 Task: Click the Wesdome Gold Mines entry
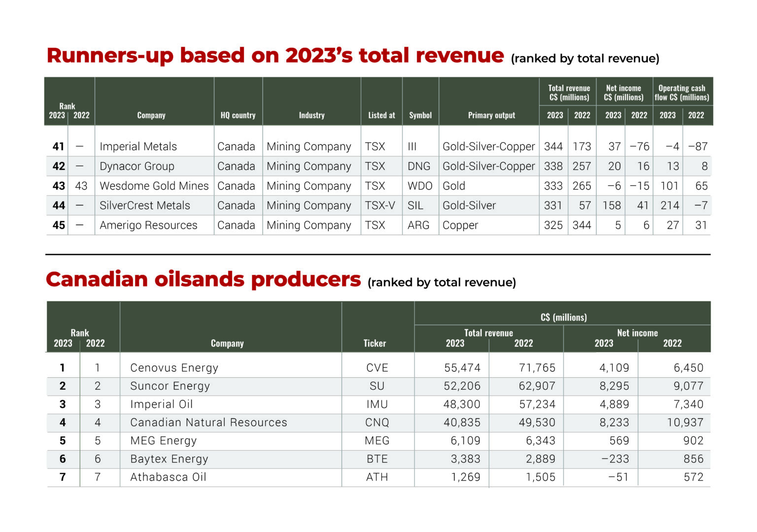154,186
